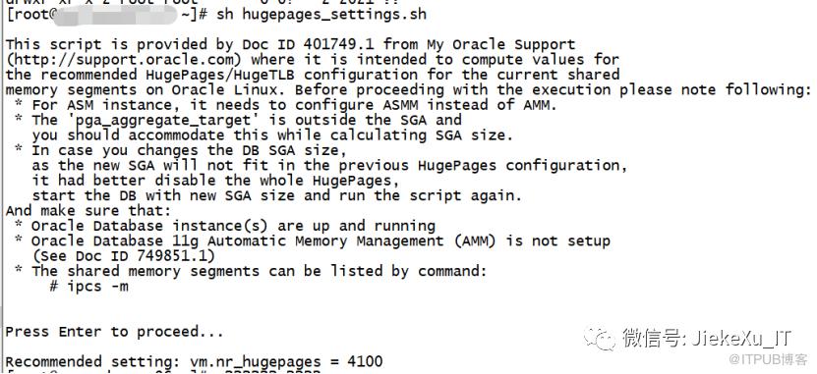Click the 'And make sure that:' line
This screenshot has height=374, width=817.
88,211
